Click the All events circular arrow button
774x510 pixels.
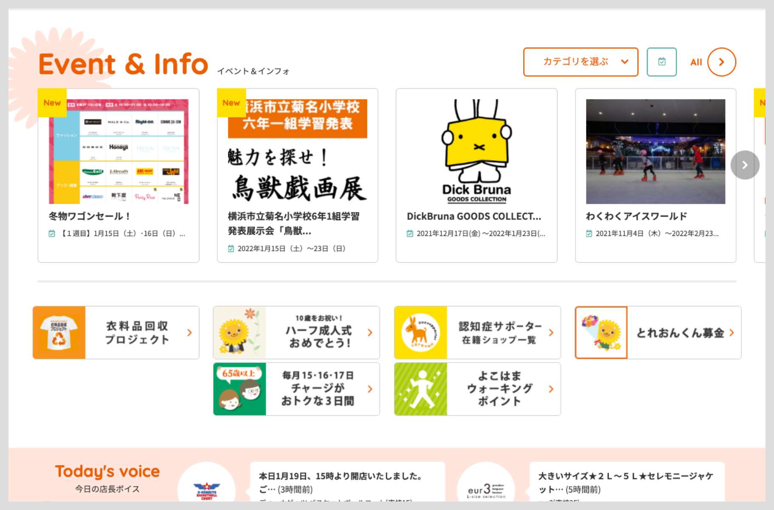tap(721, 62)
